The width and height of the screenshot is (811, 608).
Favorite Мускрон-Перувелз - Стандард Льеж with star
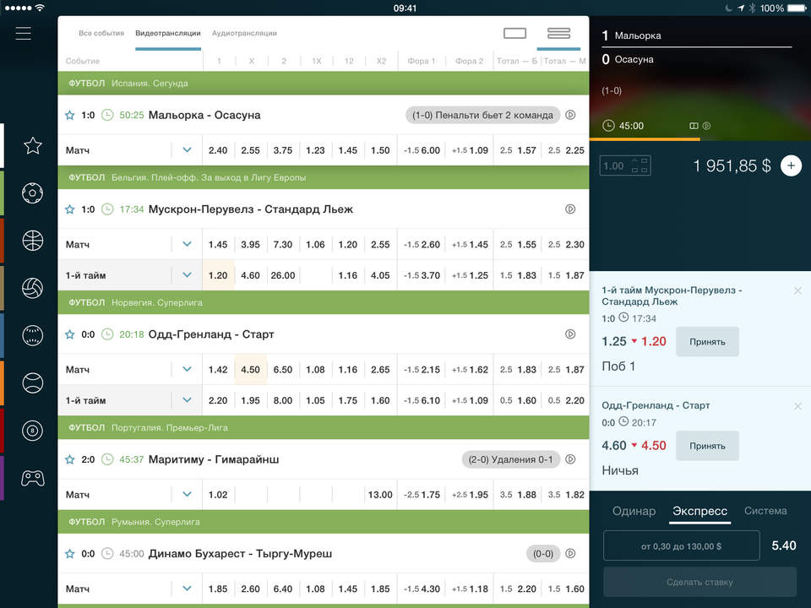tap(70, 209)
